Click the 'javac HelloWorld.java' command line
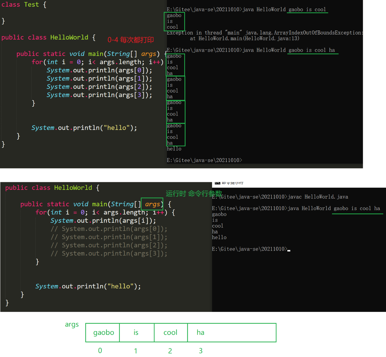The height and width of the screenshot is (357, 386). (x=280, y=197)
